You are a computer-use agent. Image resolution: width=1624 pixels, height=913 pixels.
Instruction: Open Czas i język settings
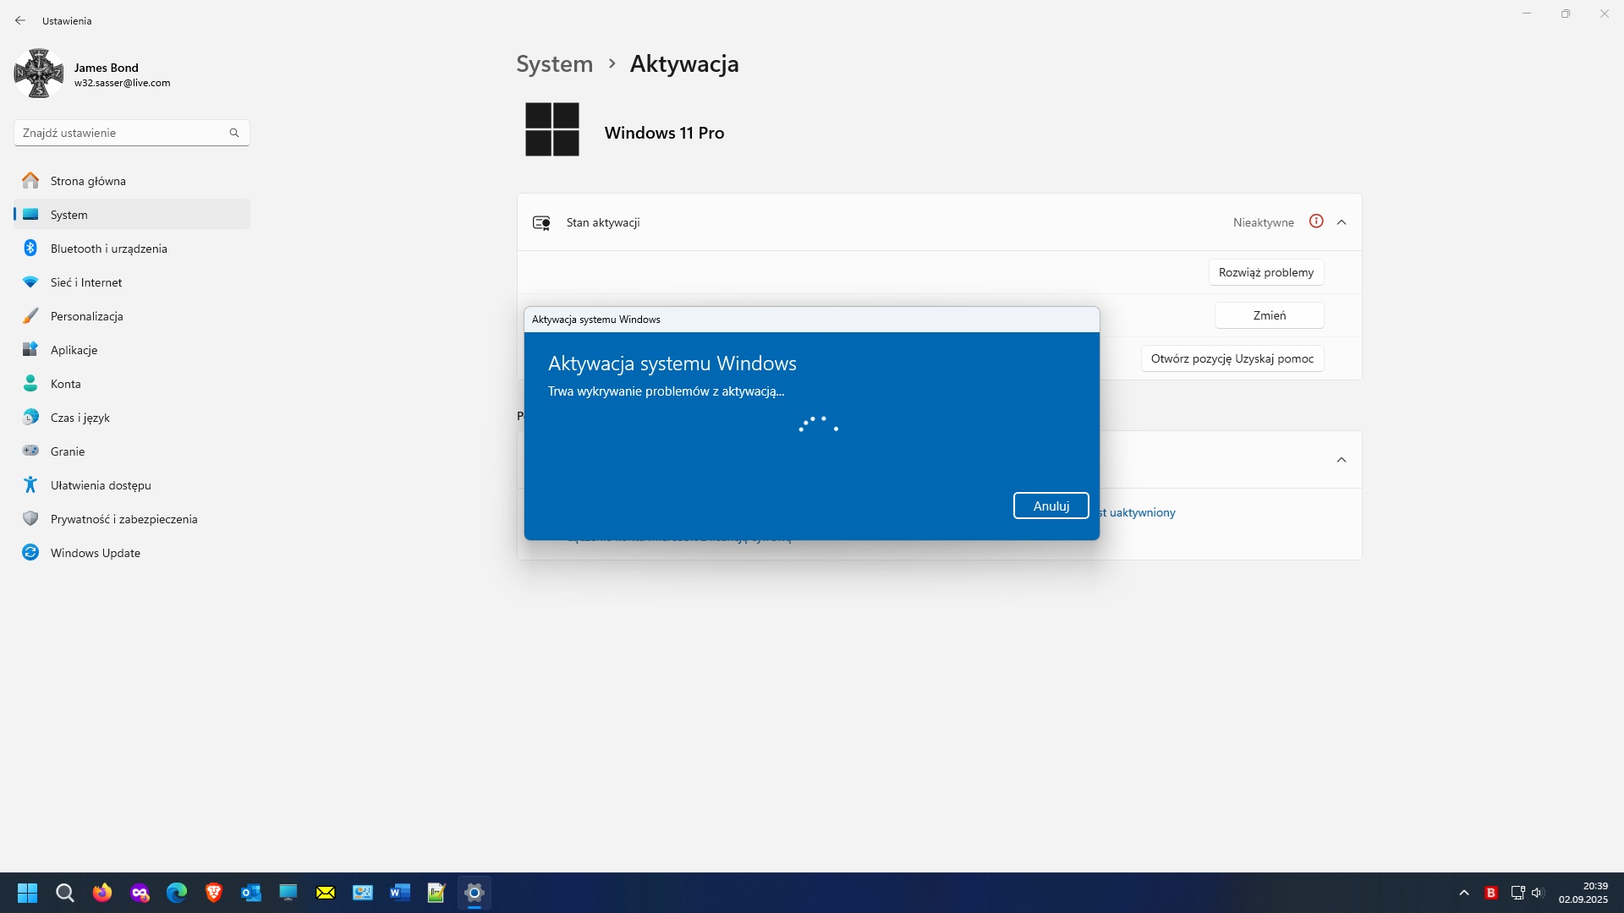[x=132, y=418]
